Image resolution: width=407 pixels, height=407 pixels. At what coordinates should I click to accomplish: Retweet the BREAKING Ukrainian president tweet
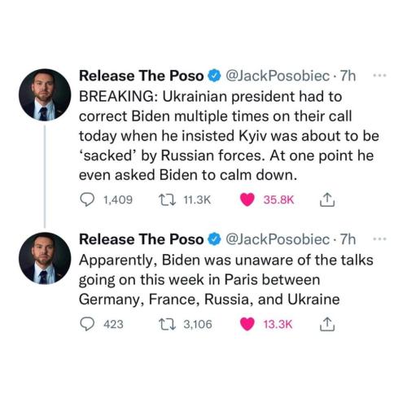(x=167, y=200)
